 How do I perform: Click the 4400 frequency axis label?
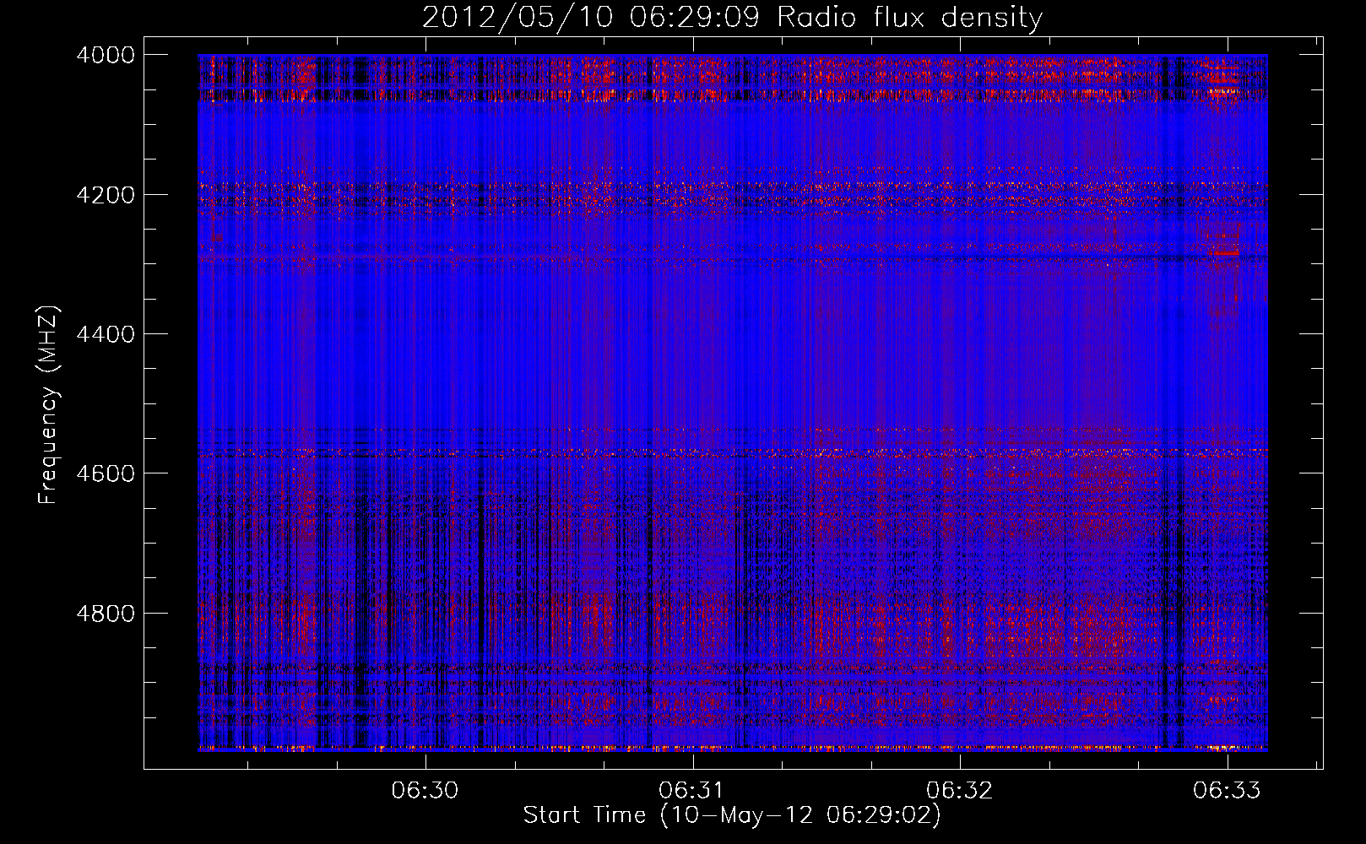click(106, 334)
